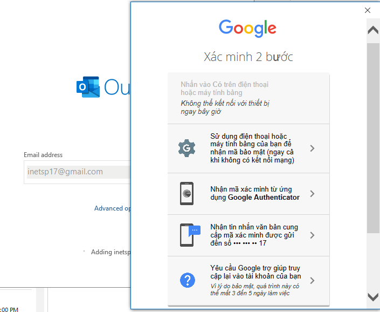Open chevron for Google Authenticator option
This screenshot has width=380, height=312.
click(x=312, y=194)
